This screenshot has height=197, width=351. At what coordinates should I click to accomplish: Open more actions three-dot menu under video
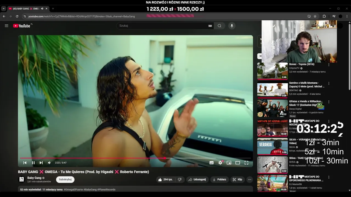(x=250, y=179)
